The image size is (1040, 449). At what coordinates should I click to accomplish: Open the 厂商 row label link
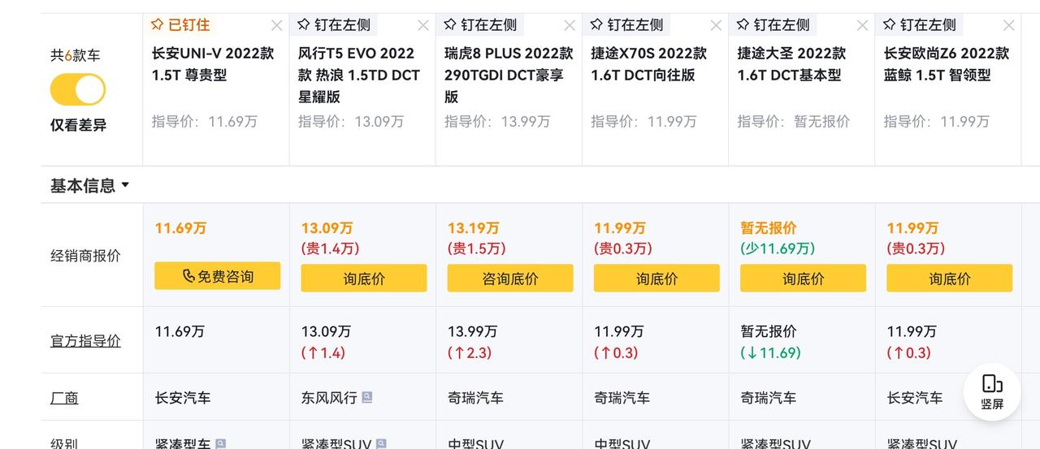pyautogui.click(x=64, y=398)
